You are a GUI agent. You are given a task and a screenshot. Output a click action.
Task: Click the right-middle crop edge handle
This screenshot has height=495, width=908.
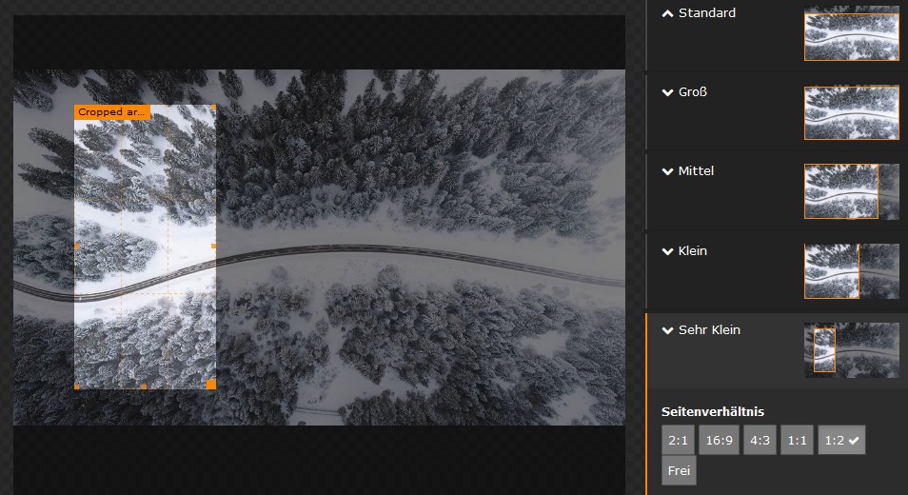click(214, 246)
